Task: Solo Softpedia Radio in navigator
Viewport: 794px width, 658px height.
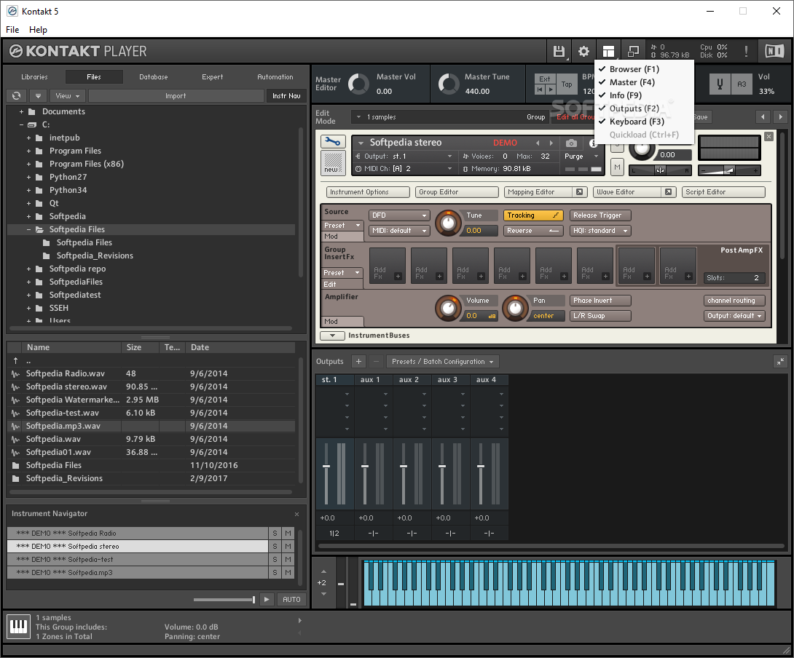Action: click(275, 533)
